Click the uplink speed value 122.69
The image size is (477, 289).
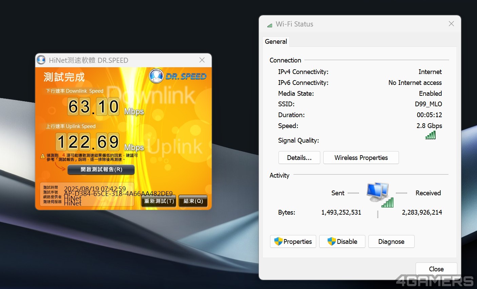point(88,142)
